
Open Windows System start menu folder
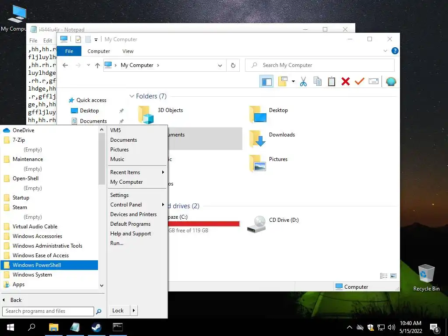[x=49, y=275]
